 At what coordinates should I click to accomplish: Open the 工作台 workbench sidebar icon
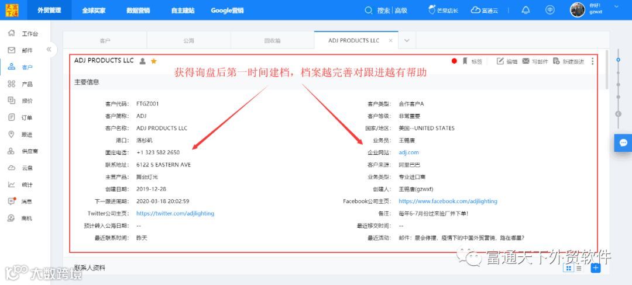(12, 33)
